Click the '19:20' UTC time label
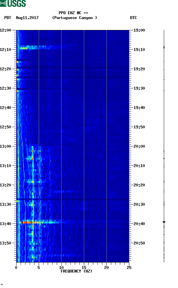The height and width of the screenshot is (288, 178). click(x=139, y=69)
